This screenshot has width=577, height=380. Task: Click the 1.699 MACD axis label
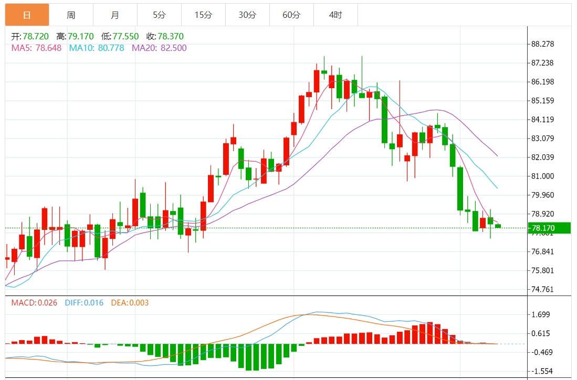(x=541, y=314)
